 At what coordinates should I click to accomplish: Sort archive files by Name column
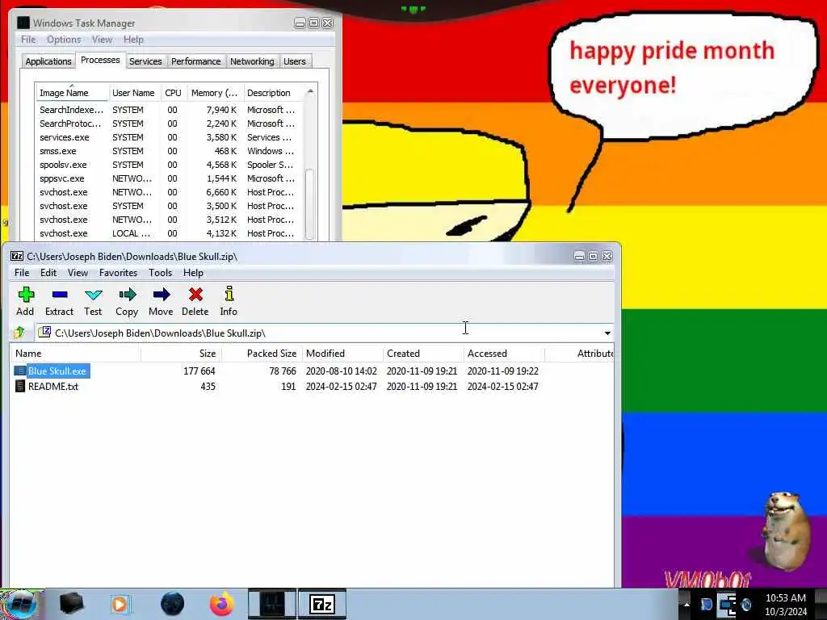pos(75,354)
